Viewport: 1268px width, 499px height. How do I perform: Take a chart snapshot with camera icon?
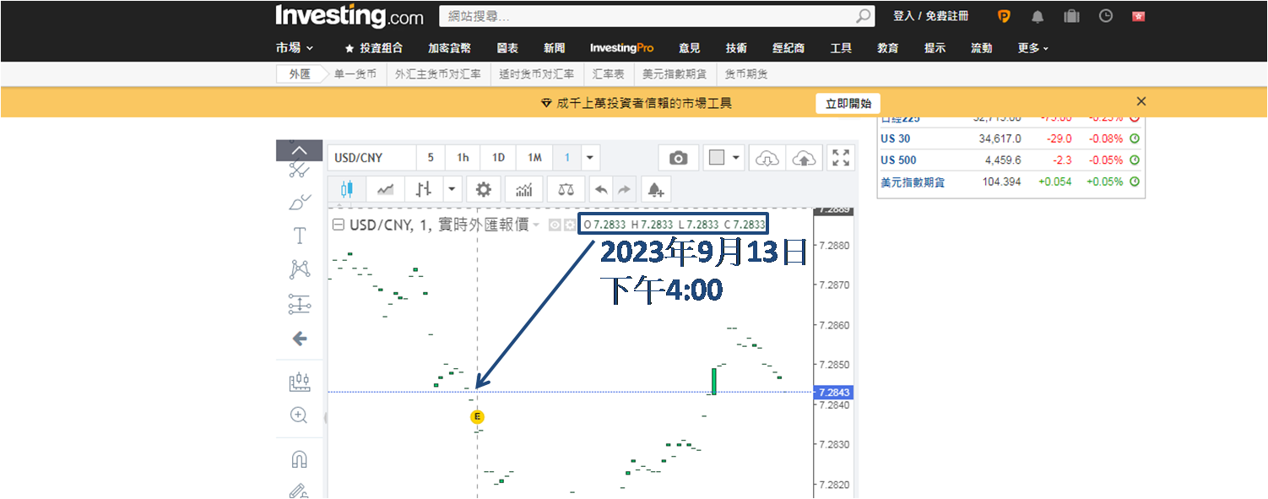pos(678,158)
